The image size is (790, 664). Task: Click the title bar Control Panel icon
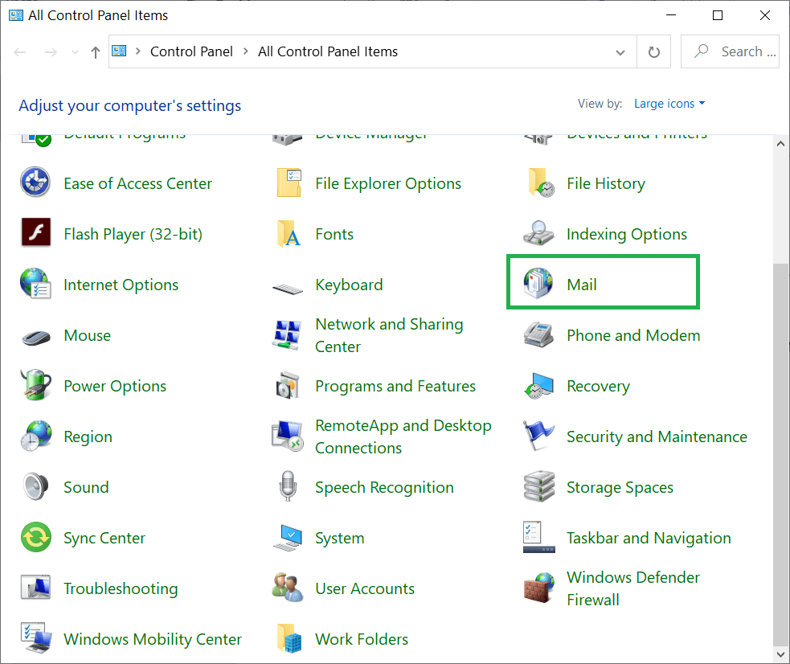pos(16,15)
